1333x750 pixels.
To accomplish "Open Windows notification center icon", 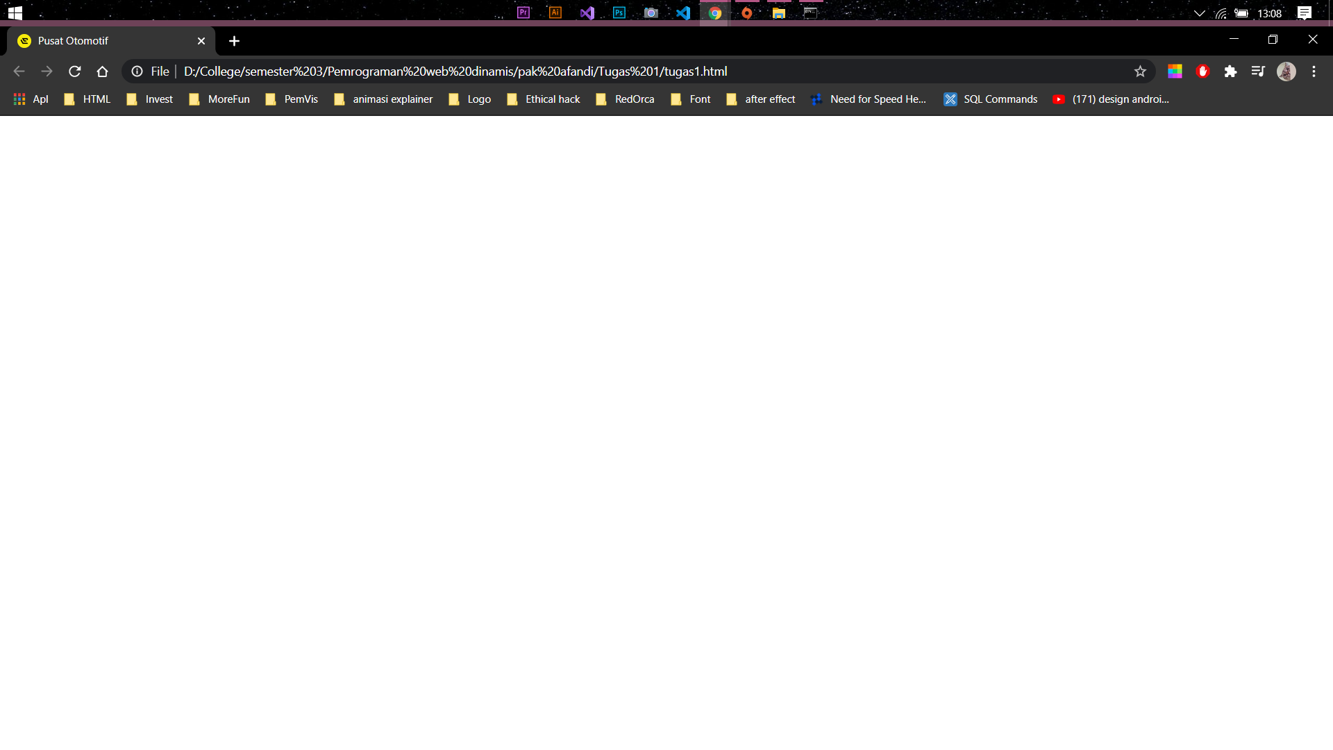I will click(x=1305, y=13).
